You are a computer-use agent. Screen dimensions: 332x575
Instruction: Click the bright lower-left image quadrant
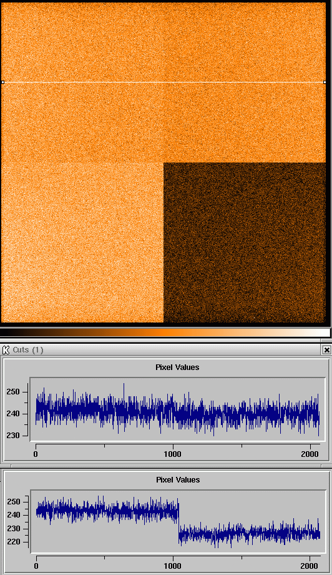(x=82, y=242)
